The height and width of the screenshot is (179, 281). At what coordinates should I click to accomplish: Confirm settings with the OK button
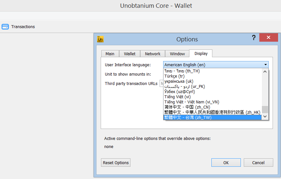pos(226,163)
